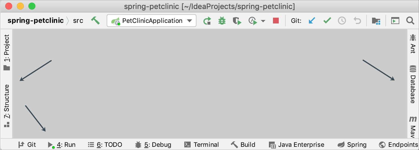
Task: Show Git history clock icon
Action: pyautogui.click(x=342, y=21)
